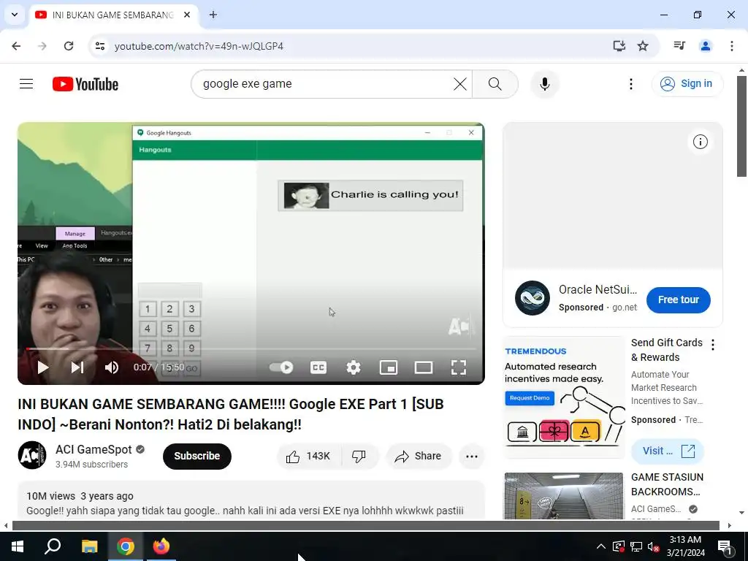Start voice search with the microphone

pyautogui.click(x=545, y=84)
